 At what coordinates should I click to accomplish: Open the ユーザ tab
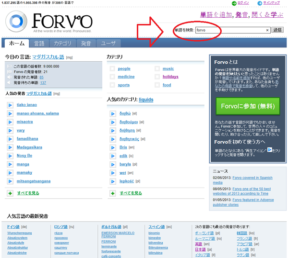click(x=108, y=44)
